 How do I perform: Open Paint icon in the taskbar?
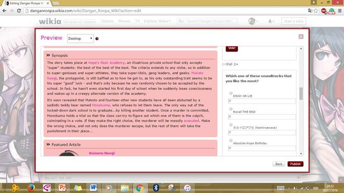(171, 188)
